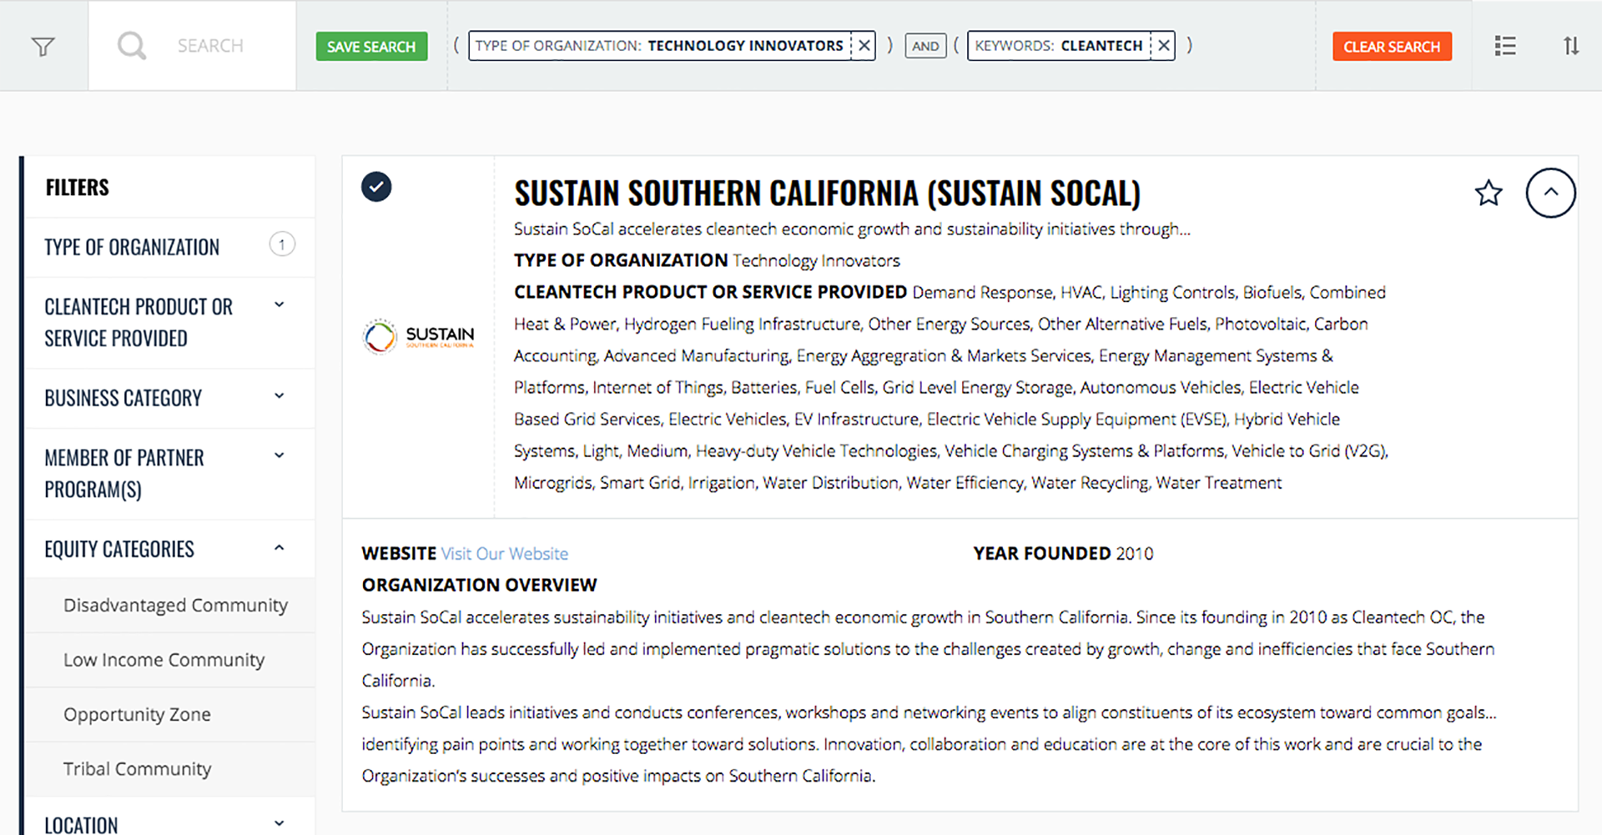Favorite Sustain SoCal with the star icon
This screenshot has height=835, width=1602.
[x=1489, y=194]
